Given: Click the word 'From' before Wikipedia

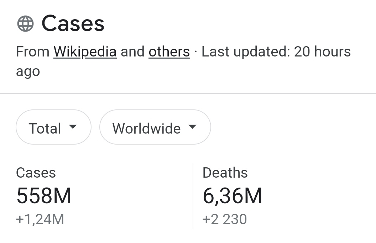Looking at the screenshot, I should (33, 52).
